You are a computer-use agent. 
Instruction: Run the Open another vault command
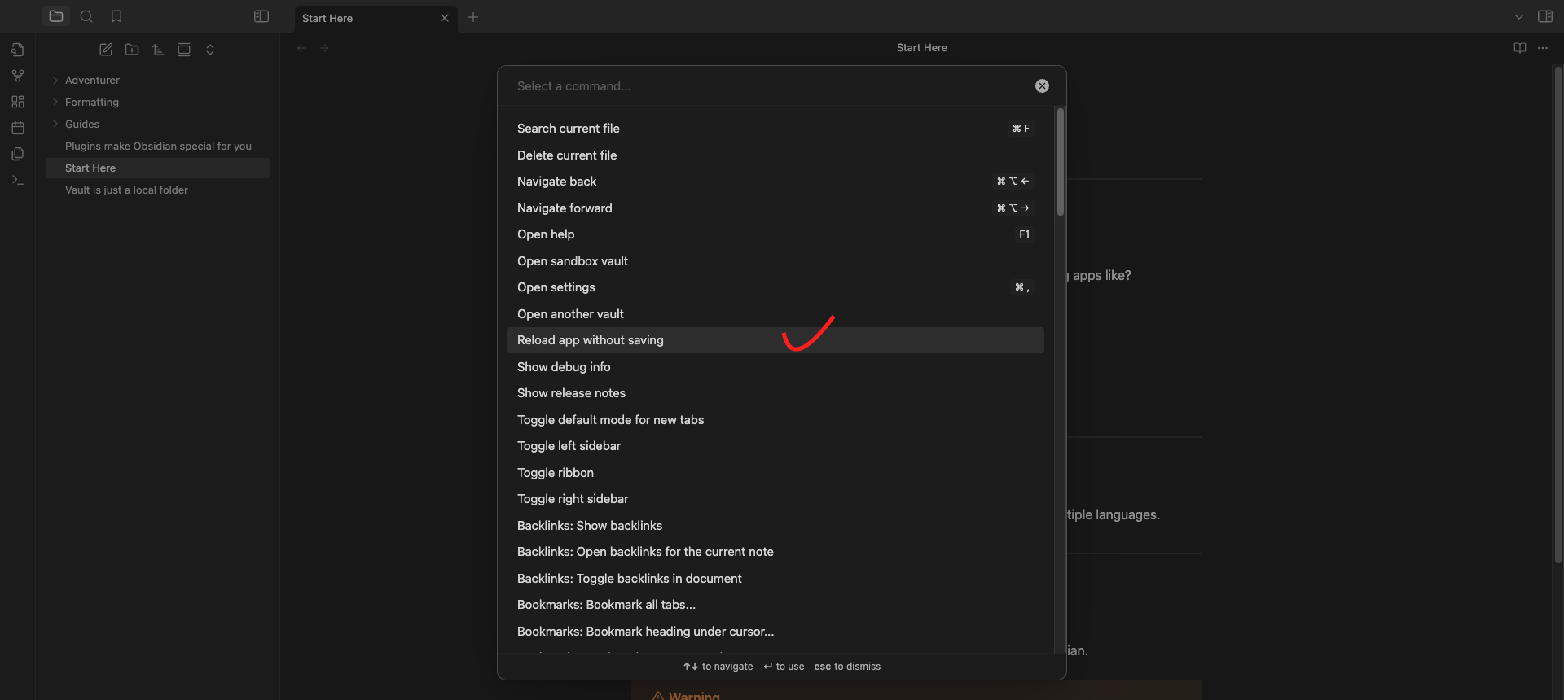[x=775, y=314]
